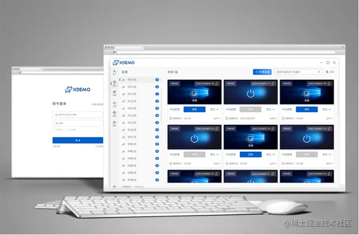Power on desktop ending 173 via power icon
This screenshot has width=359, height=235.
tap(307, 138)
